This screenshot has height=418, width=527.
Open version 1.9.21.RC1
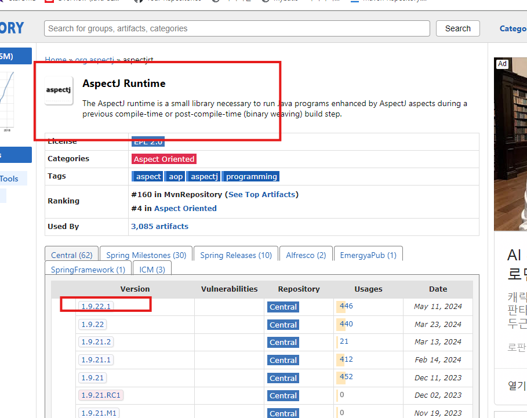point(101,395)
